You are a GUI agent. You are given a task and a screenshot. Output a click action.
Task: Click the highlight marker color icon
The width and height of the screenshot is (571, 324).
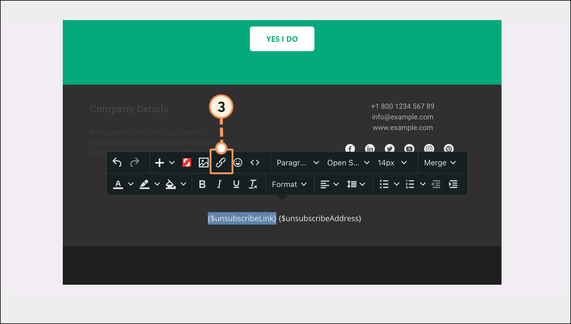coord(144,184)
